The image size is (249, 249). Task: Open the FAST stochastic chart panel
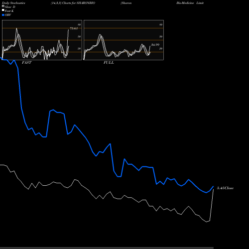pos(42,40)
